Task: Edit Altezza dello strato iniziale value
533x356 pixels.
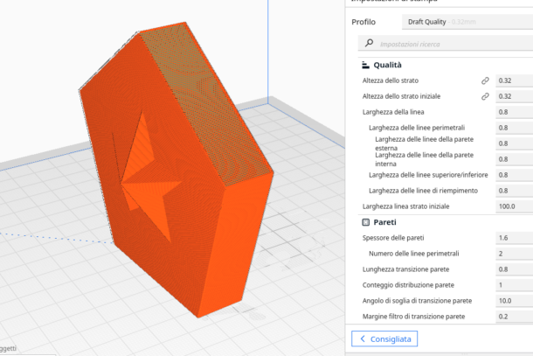Action: click(x=515, y=96)
